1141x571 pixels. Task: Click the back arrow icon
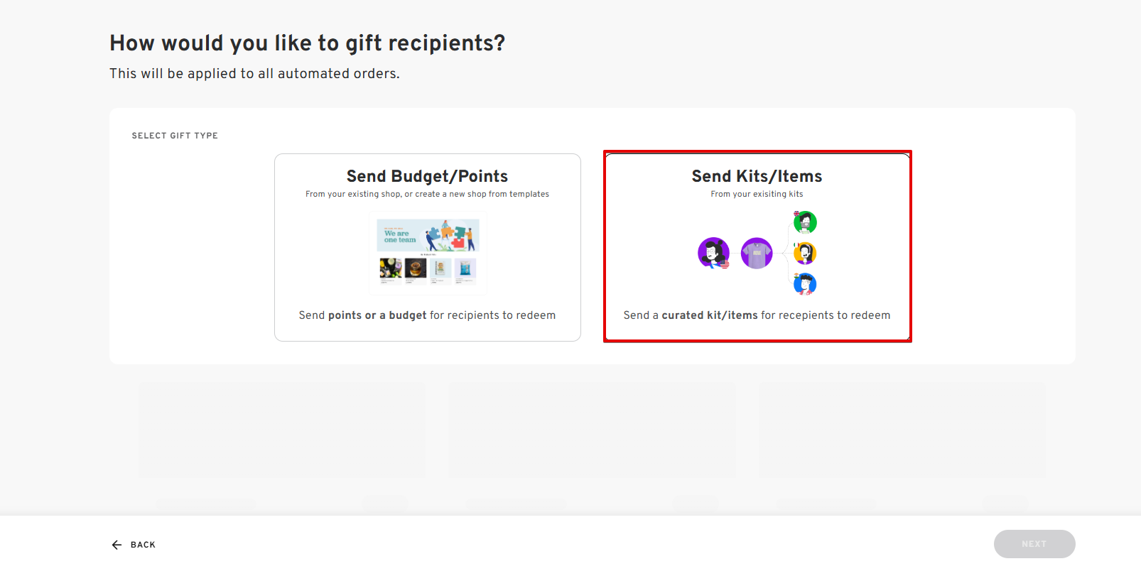click(117, 545)
